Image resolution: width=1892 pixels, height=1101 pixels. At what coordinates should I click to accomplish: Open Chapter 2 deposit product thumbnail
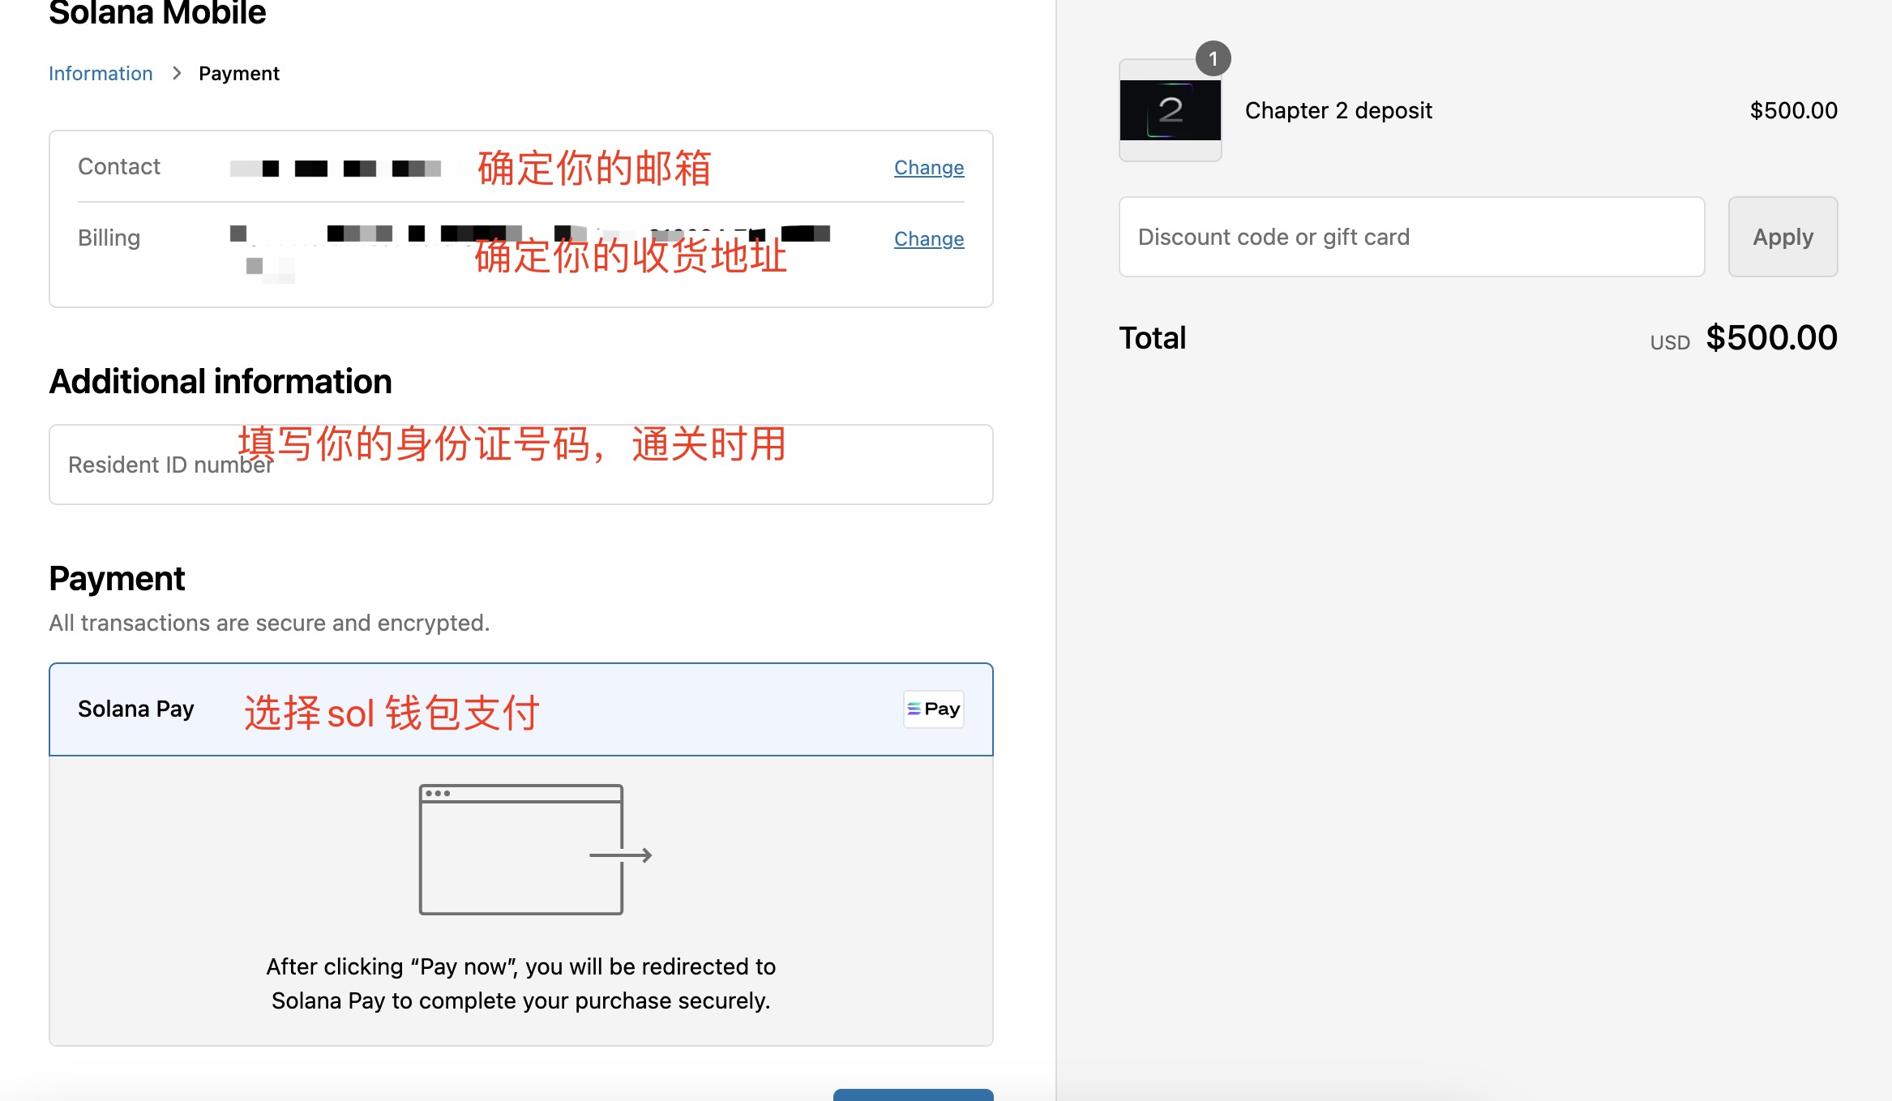(x=1170, y=110)
